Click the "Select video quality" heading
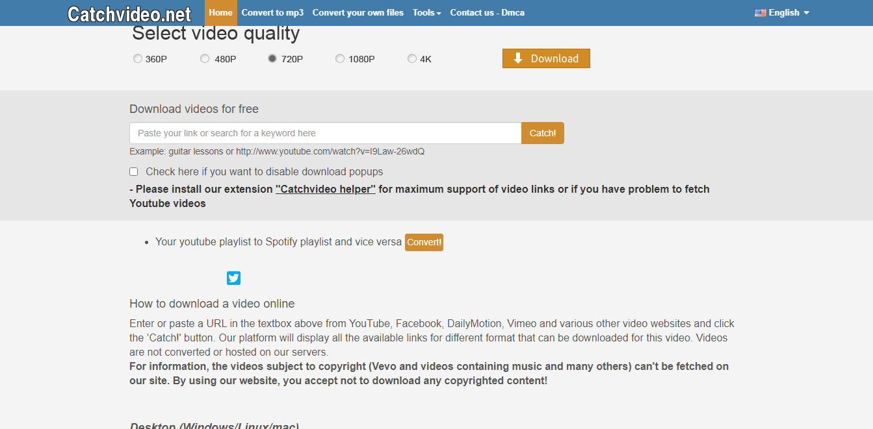This screenshot has width=873, height=429. pyautogui.click(x=216, y=33)
